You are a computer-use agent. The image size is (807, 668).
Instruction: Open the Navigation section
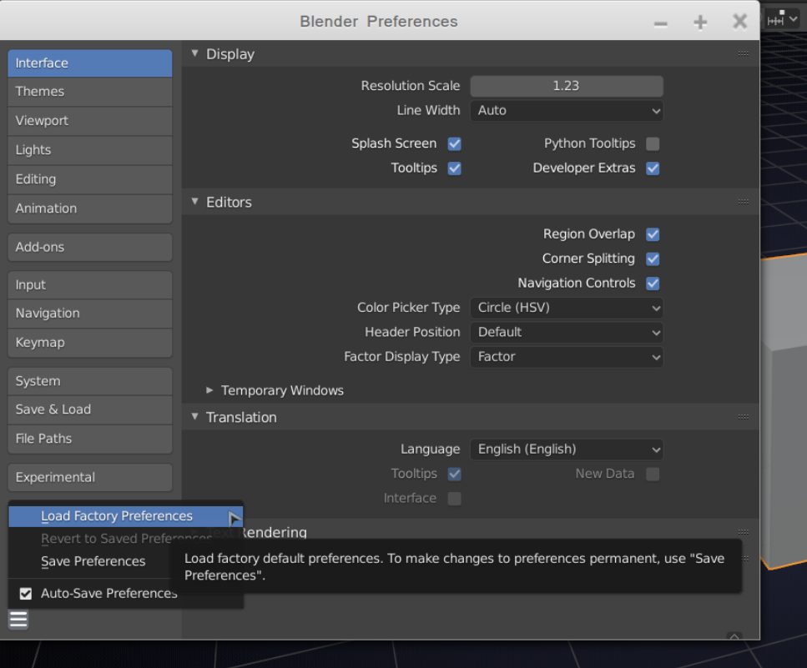(x=90, y=314)
